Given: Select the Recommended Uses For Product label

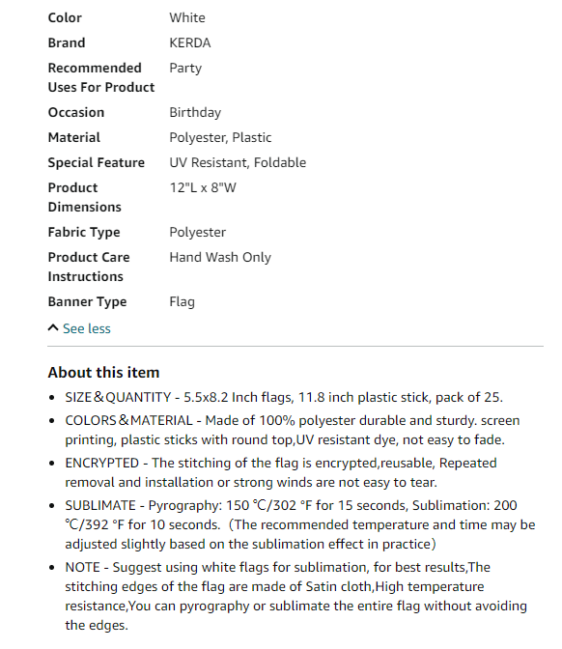Looking at the screenshot, I should point(101,77).
